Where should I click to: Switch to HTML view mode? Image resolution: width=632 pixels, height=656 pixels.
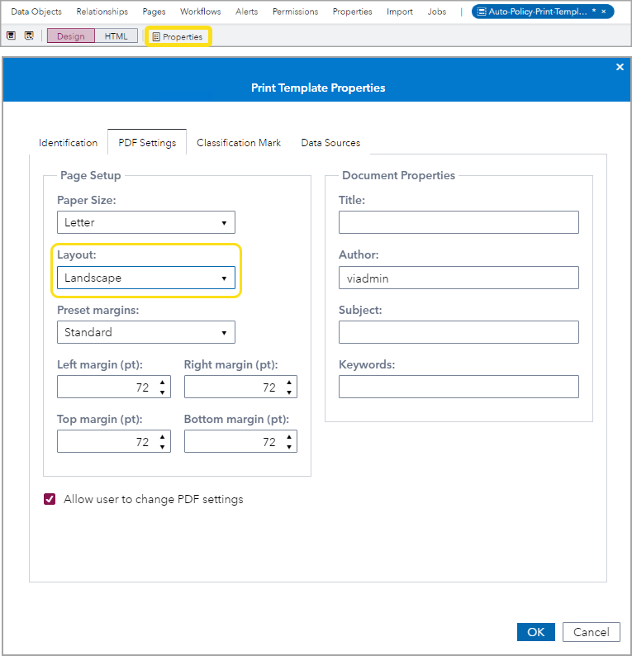(x=116, y=36)
